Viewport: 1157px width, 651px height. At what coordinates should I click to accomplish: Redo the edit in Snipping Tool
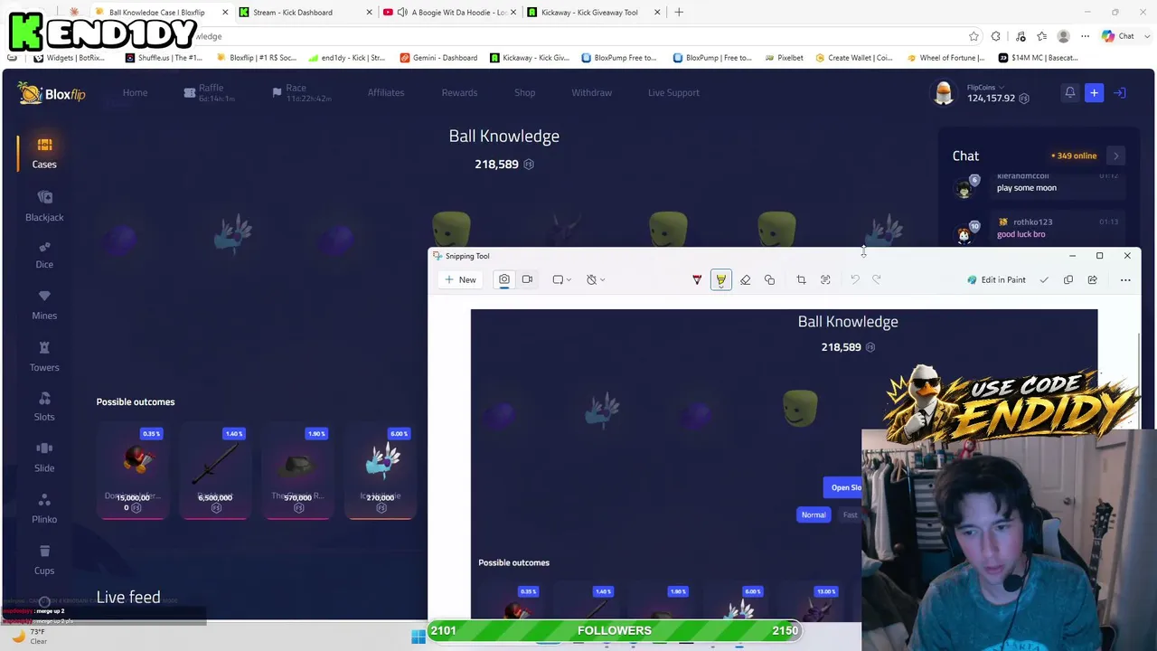876,280
